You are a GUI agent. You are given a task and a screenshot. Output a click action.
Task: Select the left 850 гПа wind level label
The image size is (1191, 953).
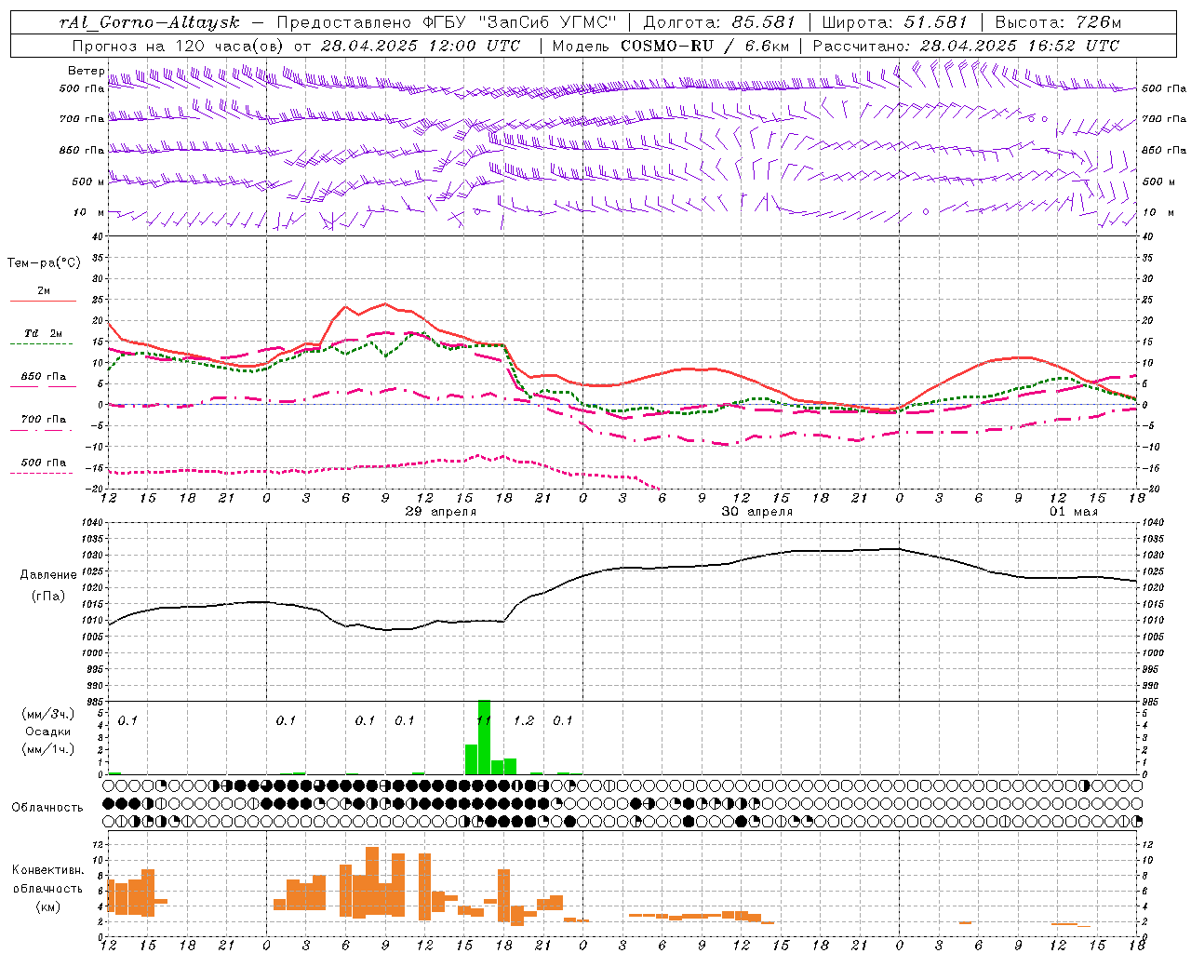82,150
